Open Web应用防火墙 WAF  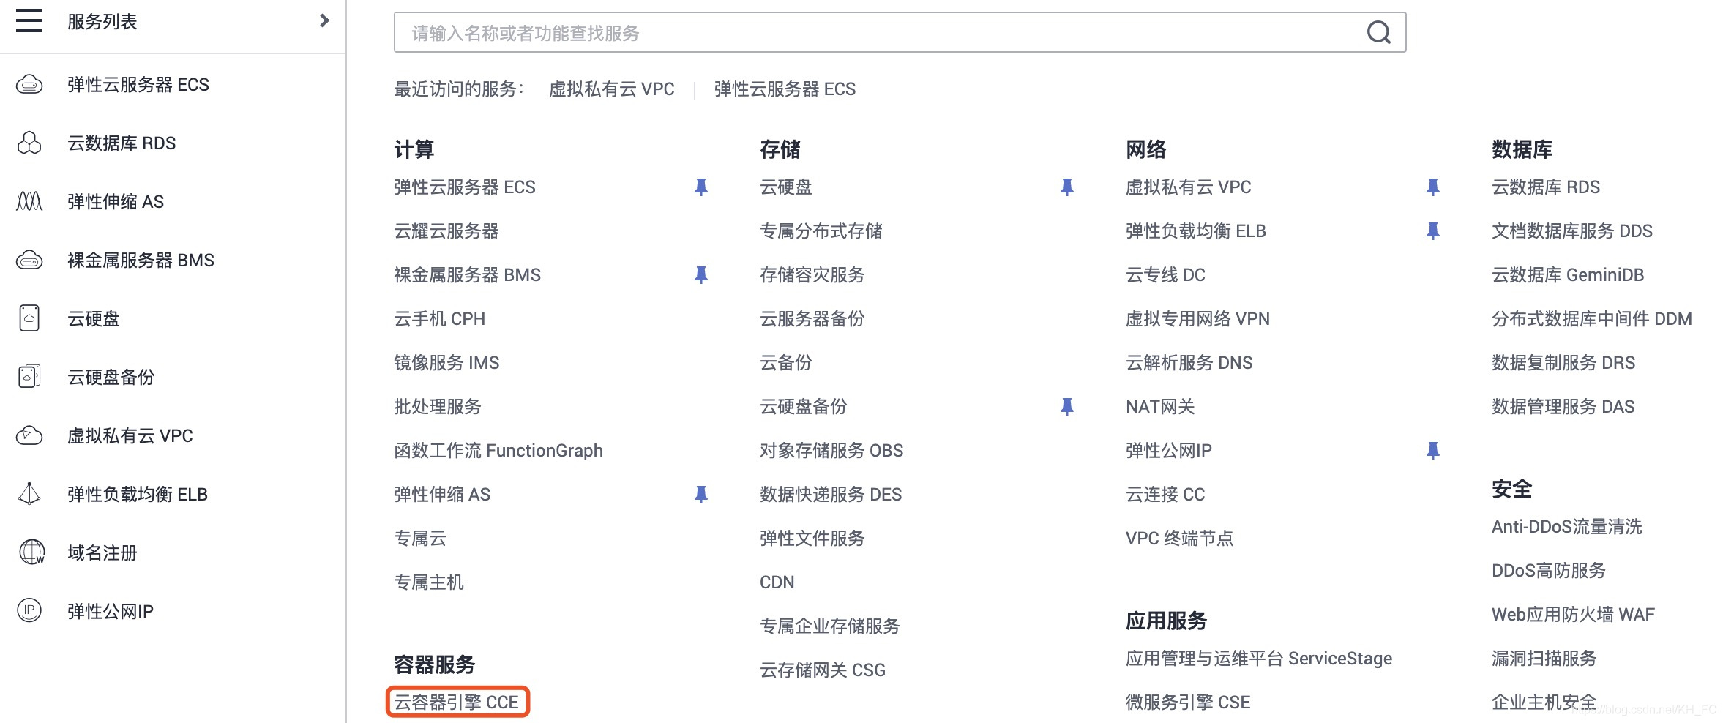click(x=1573, y=615)
